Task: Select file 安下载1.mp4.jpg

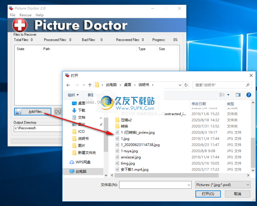Action: [134, 170]
